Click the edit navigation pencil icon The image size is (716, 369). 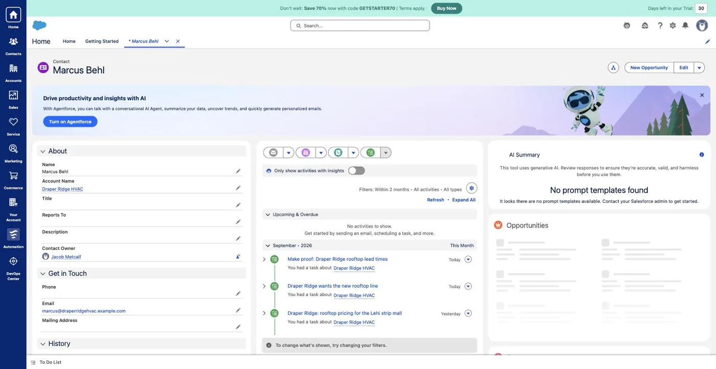click(707, 41)
